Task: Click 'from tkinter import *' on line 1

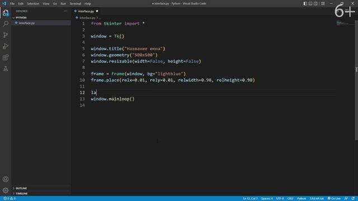Action: point(117,23)
